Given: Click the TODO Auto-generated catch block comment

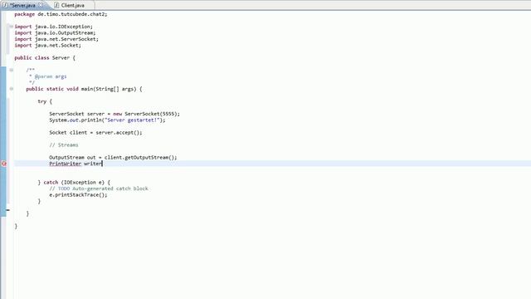Looking at the screenshot, I should tap(99, 189).
